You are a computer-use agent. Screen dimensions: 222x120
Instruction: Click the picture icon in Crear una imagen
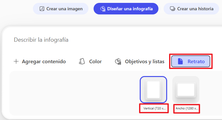pos(42,9)
